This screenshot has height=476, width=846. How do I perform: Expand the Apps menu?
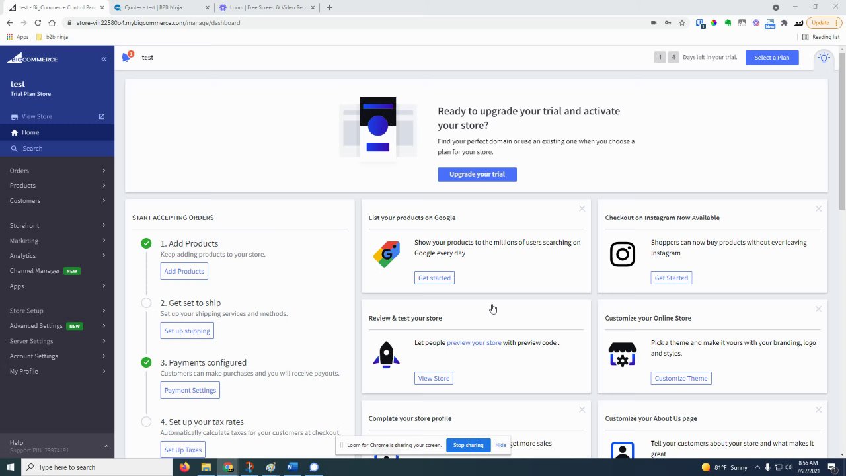57,286
